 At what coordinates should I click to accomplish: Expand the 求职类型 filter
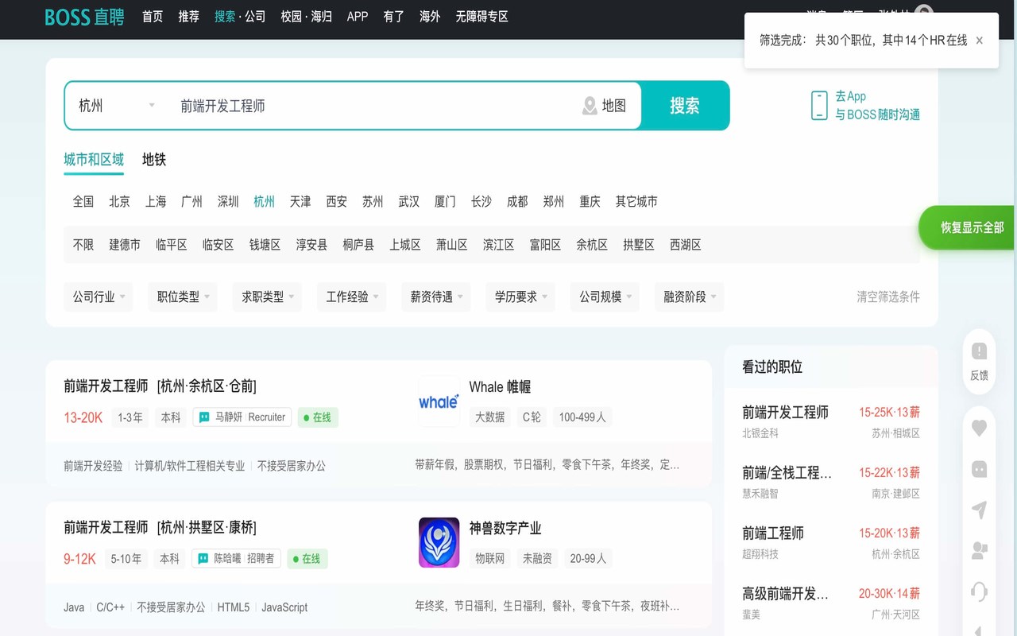click(x=267, y=297)
